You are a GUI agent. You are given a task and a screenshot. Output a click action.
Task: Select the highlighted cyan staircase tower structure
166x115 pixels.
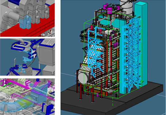click(132, 55)
